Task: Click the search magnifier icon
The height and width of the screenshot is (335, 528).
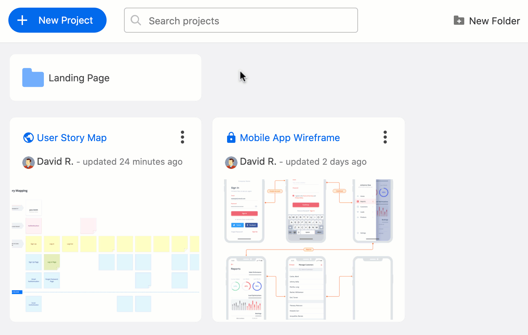Action: [x=136, y=21]
